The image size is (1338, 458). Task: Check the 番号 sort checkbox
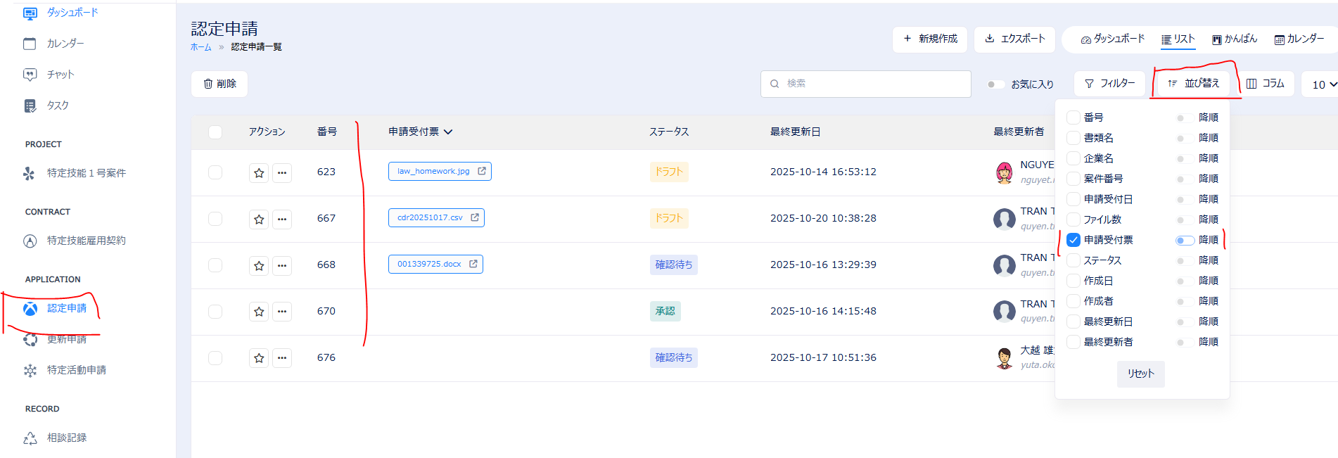coord(1073,117)
